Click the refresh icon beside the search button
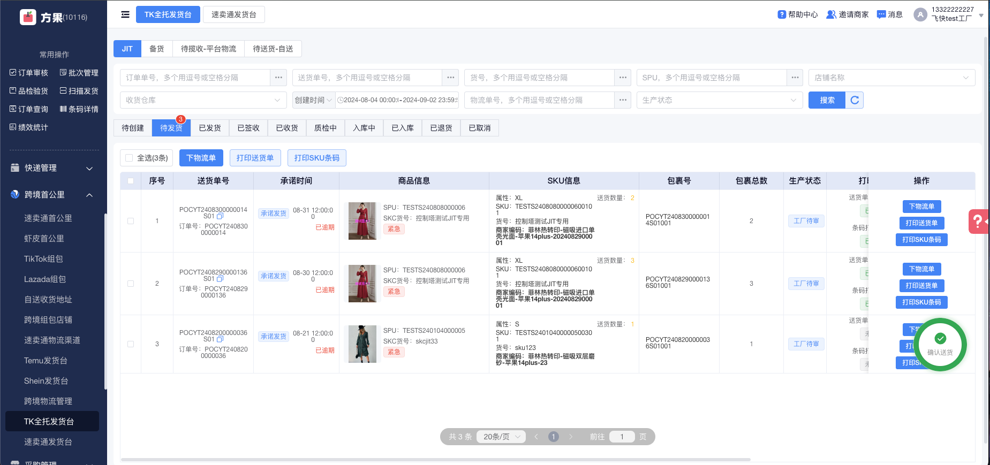Image resolution: width=990 pixels, height=465 pixels. [855, 100]
